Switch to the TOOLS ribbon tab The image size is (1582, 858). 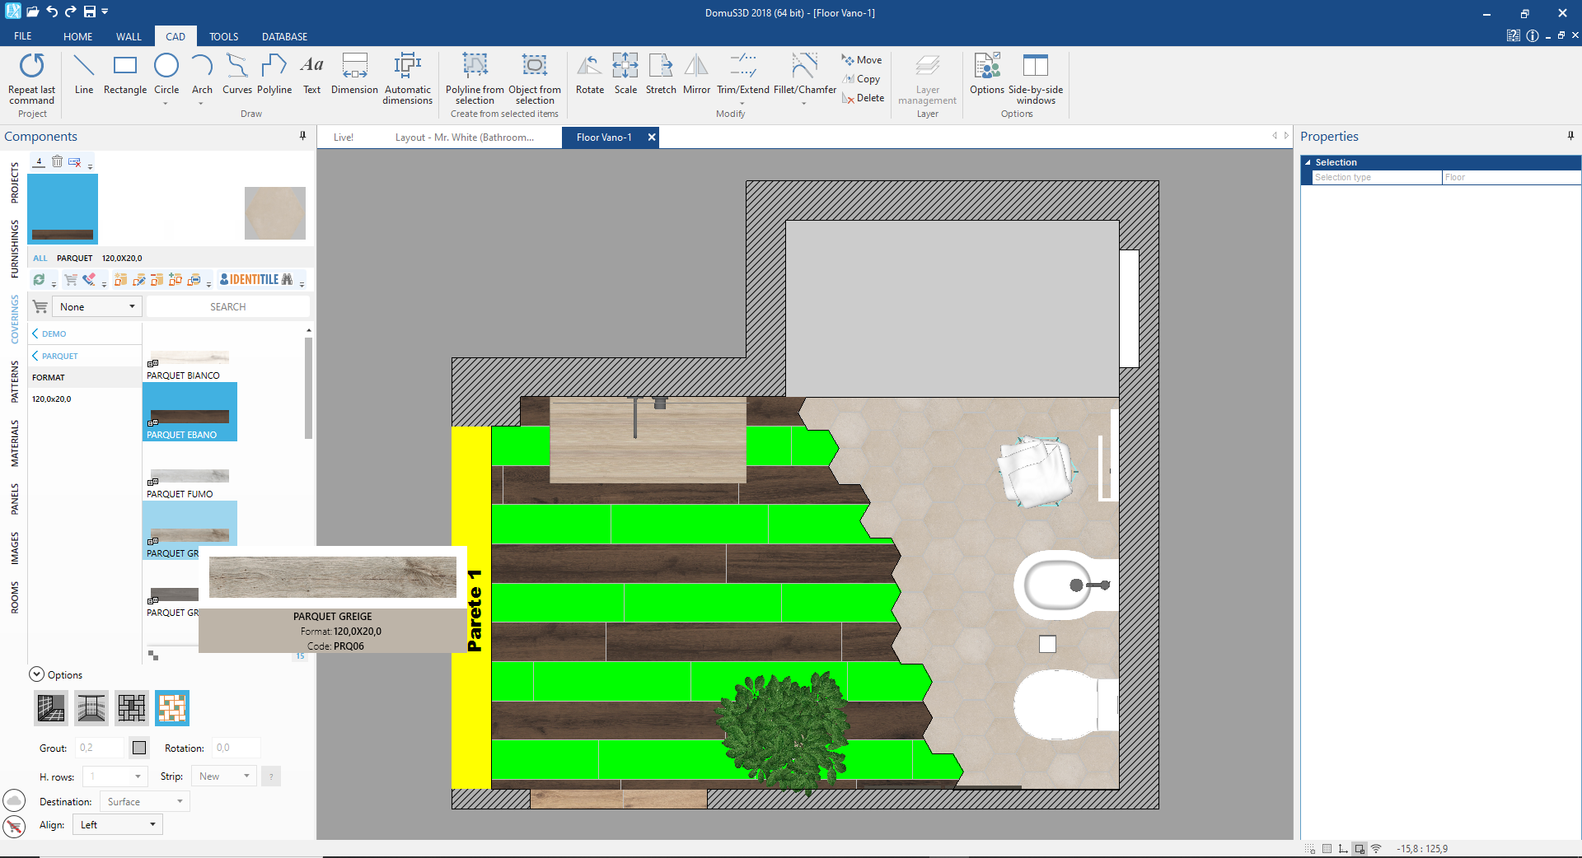click(223, 36)
